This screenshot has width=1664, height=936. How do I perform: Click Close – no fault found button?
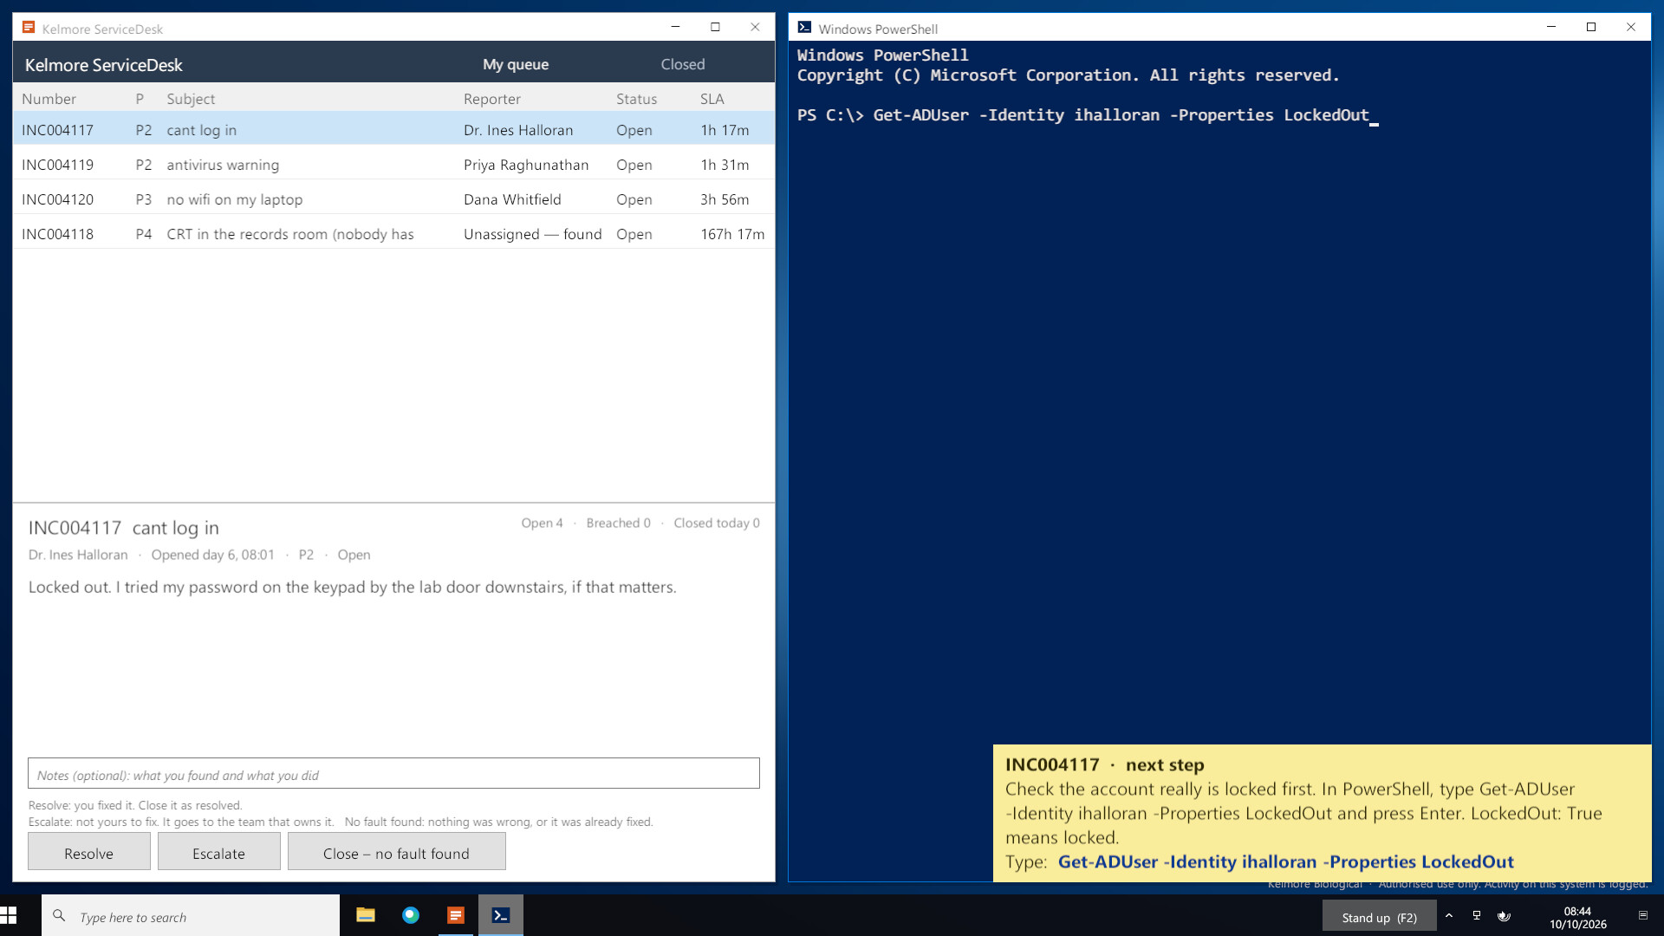point(397,852)
